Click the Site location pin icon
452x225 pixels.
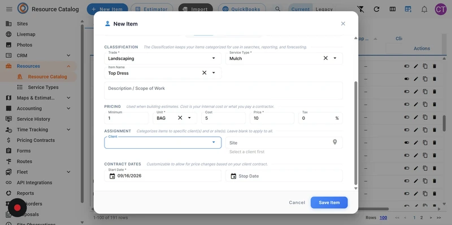pos(334,142)
